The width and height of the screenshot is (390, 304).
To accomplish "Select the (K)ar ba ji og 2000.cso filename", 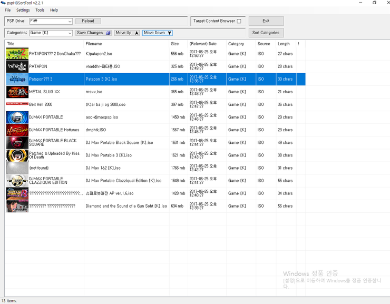I will [105, 104].
